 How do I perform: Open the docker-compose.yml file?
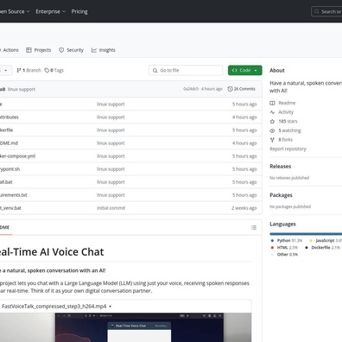[x=17, y=156]
